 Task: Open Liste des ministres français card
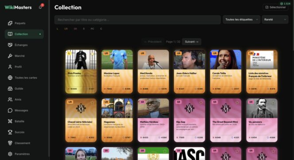tap(262, 71)
